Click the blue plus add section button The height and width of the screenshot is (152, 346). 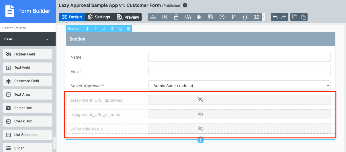[x=201, y=140]
